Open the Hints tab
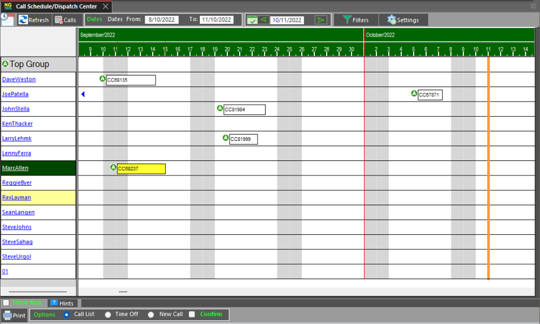 [62, 303]
